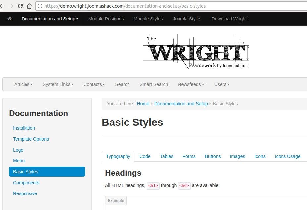This screenshot has width=307, height=210.
Task: Open Components in Documentation sidebar
Action: [26, 183]
